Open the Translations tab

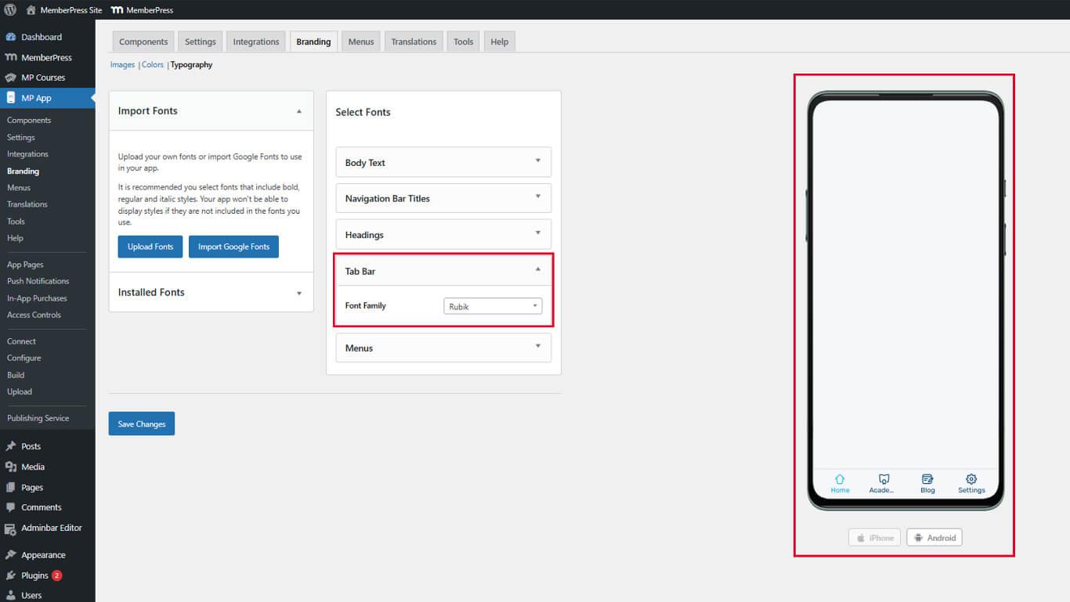tap(414, 41)
